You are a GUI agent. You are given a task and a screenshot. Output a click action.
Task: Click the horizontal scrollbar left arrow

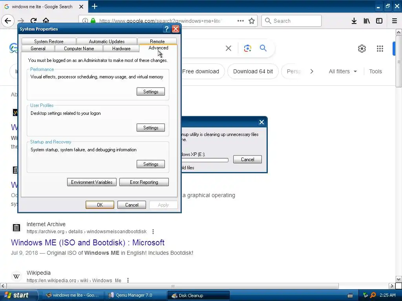tap(3, 286)
